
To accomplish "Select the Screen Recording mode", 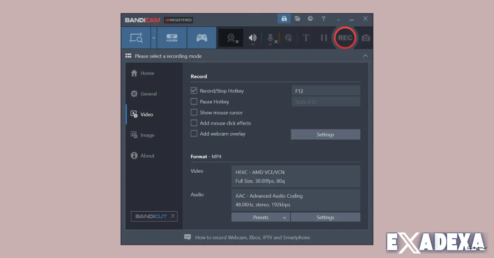I will tap(136, 37).
